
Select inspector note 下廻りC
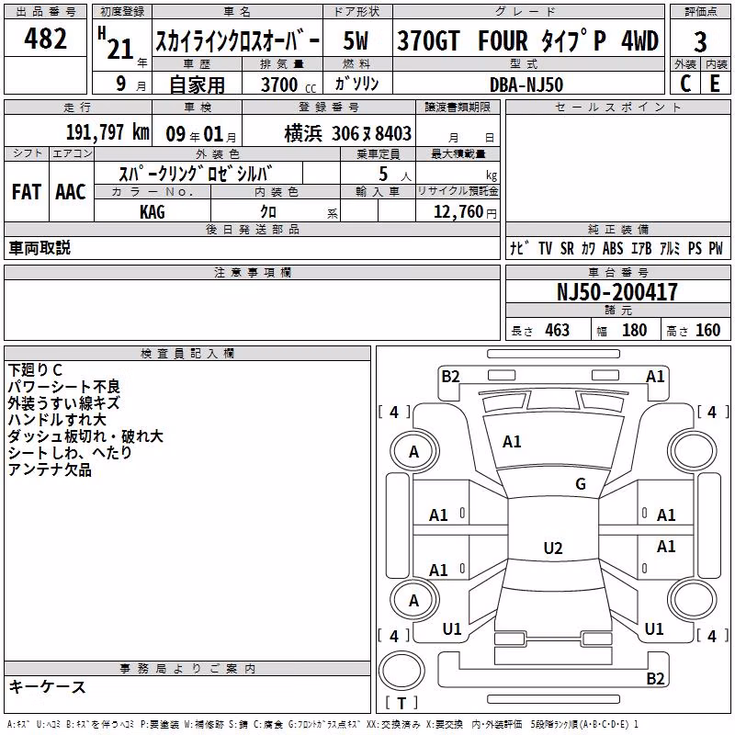pos(35,370)
